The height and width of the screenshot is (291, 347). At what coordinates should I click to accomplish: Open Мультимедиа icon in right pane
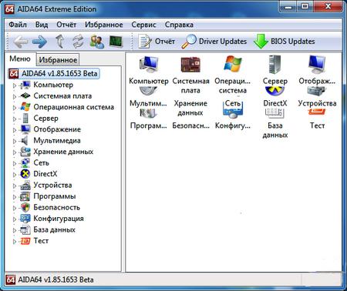pyautogui.click(x=149, y=98)
